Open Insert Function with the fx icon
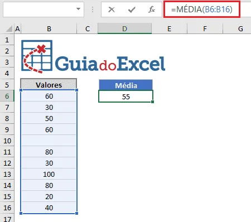Viewport: 251px width, 222px height. tap(152, 9)
